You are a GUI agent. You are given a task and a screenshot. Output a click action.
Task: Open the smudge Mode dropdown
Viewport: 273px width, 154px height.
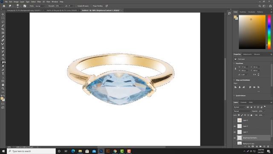click(x=40, y=6)
